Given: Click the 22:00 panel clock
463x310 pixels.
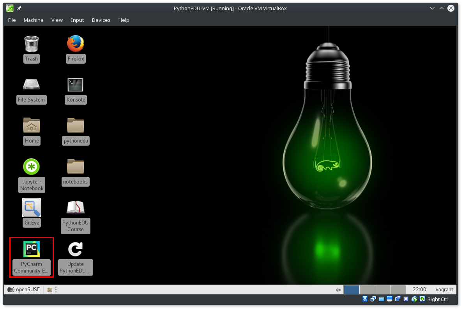Looking at the screenshot, I should click(419, 290).
